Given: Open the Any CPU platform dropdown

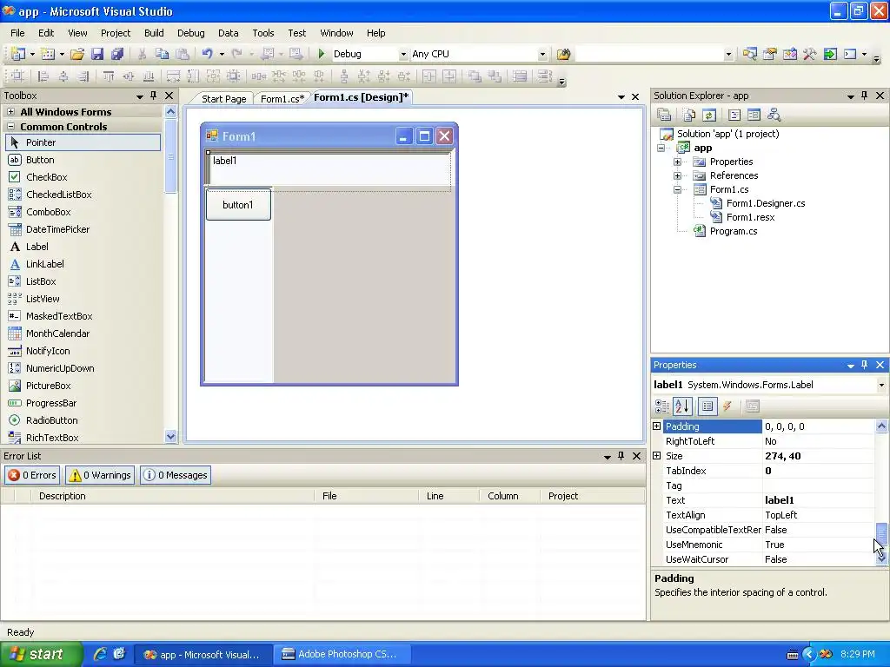Looking at the screenshot, I should (542, 54).
